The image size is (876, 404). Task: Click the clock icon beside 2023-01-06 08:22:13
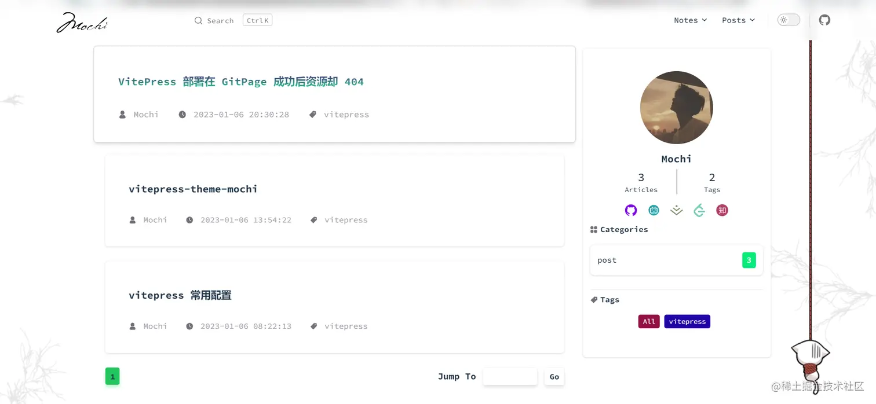click(x=189, y=326)
